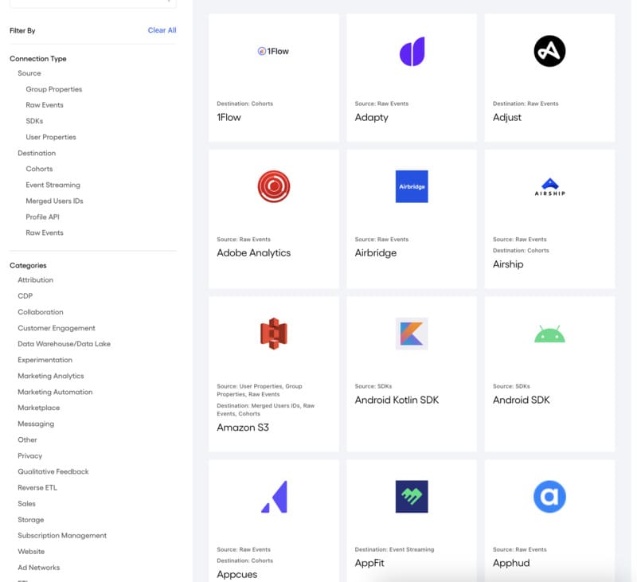Select the Messaging category
This screenshot has height=582, width=637.
36,424
